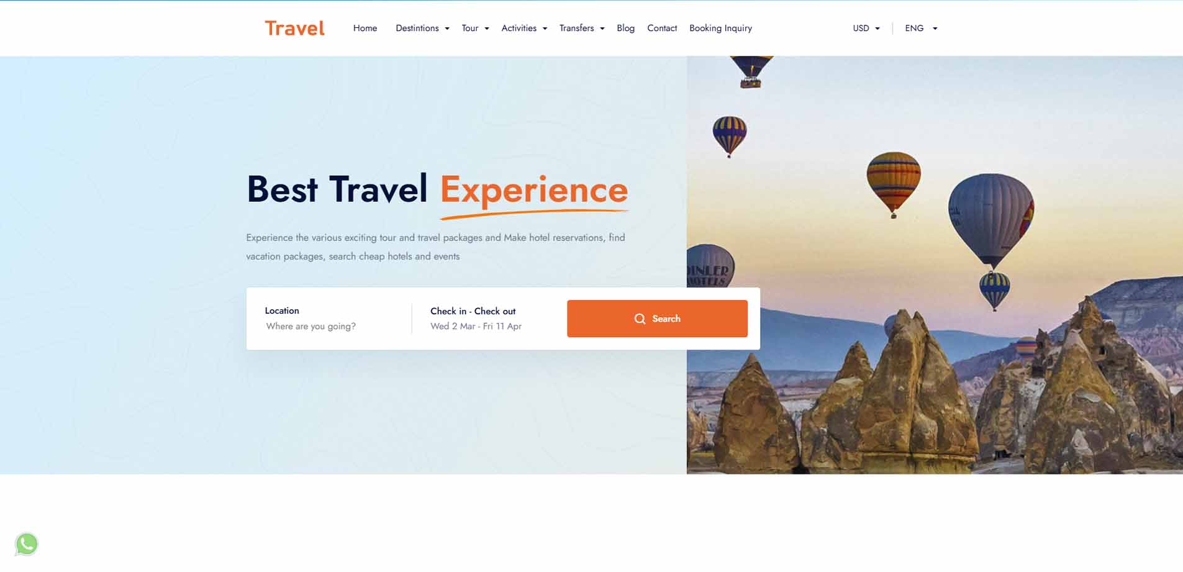Click the hot air balloons hero image
Screen dimensions: 1183x572
click(935, 265)
